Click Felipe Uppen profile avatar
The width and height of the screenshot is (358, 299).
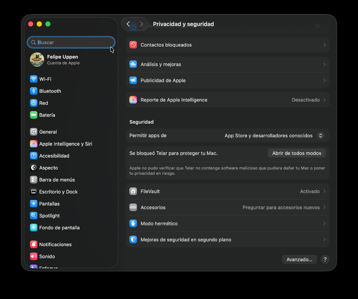[37, 60]
